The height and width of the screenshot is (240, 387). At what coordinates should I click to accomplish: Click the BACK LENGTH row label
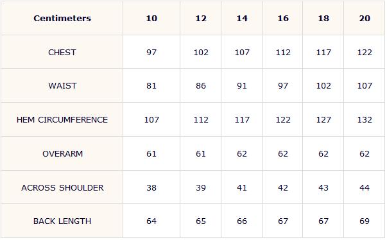point(62,221)
